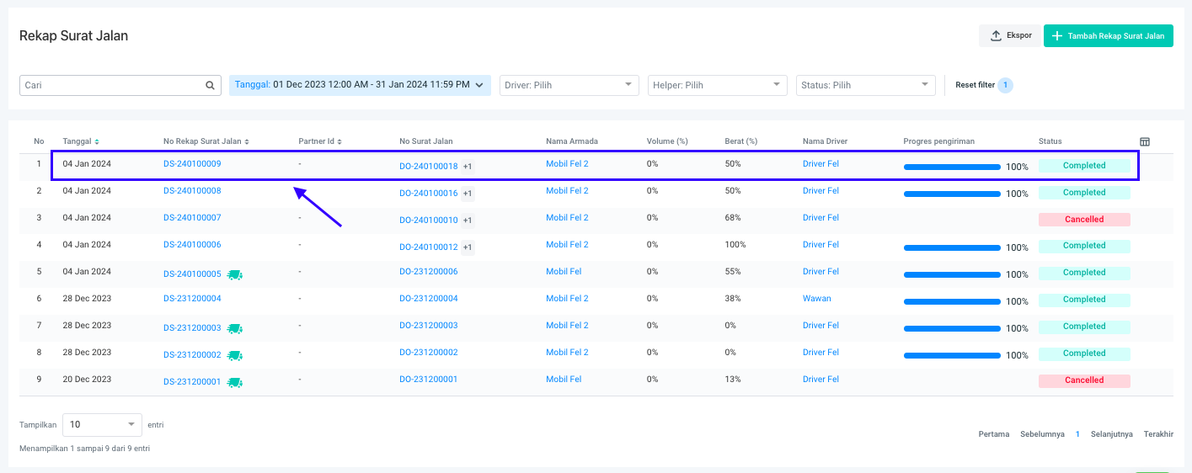1192x473 pixels.
Task: Change the Tanggal date range filter
Action: [360, 85]
